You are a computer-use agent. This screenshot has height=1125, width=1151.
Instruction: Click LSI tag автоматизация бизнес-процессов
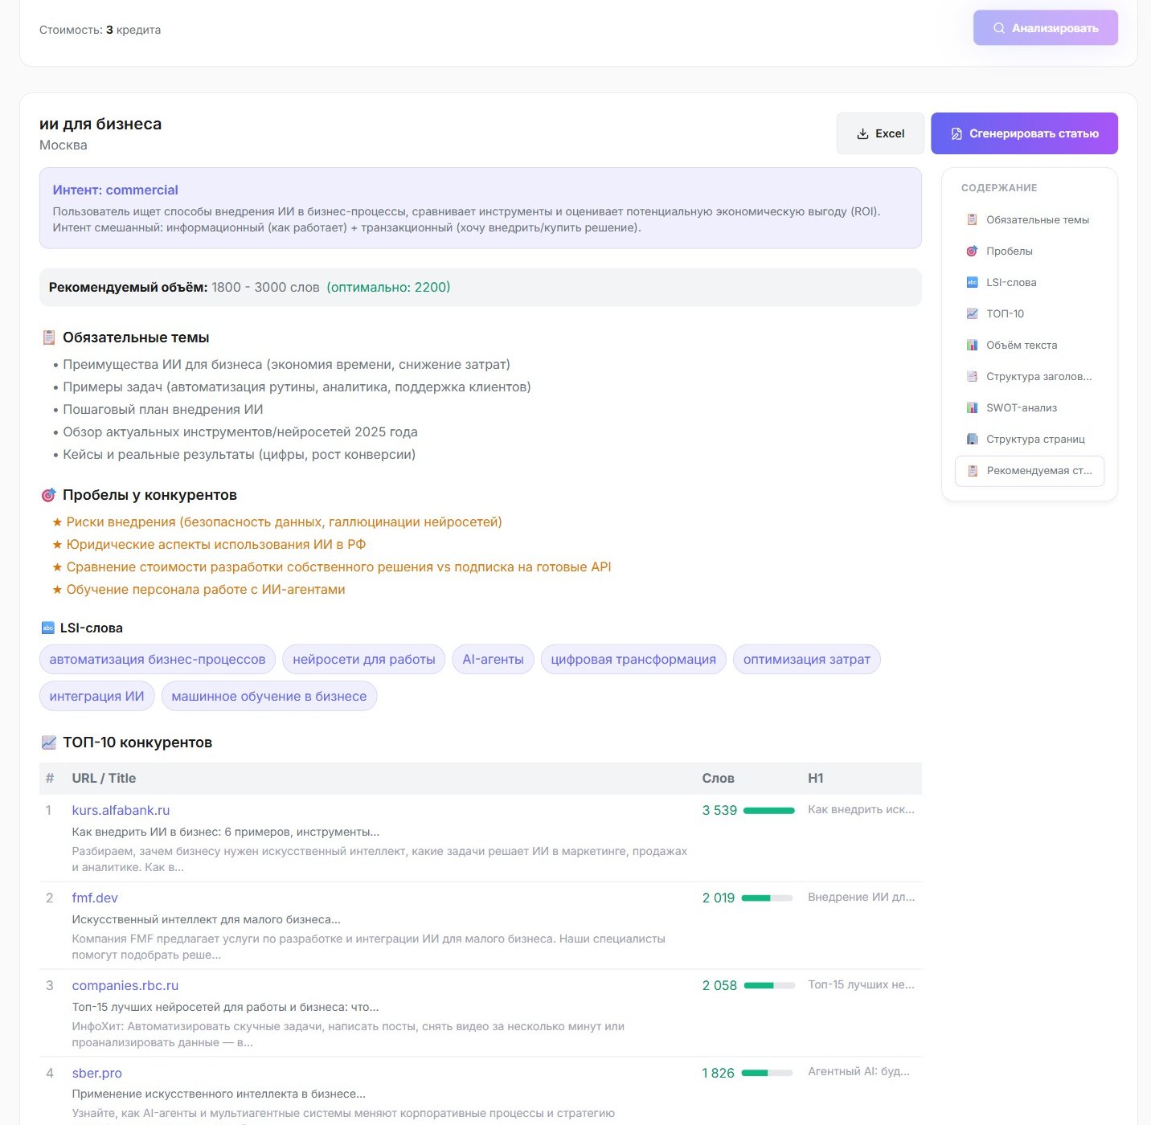(x=158, y=660)
